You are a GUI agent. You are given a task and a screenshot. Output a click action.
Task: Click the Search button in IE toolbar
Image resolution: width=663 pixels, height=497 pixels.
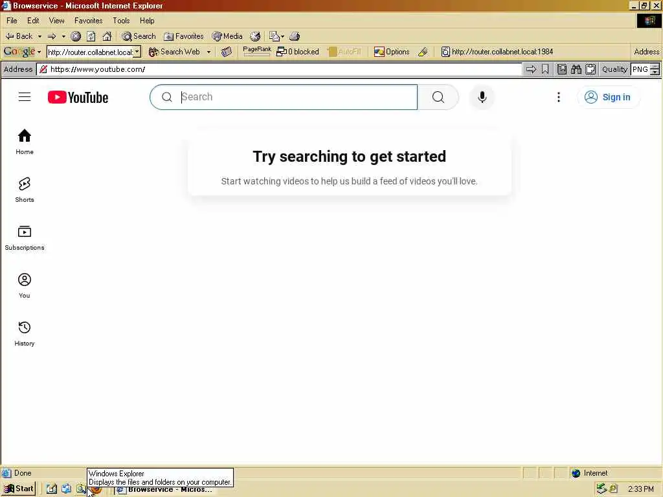(x=139, y=36)
